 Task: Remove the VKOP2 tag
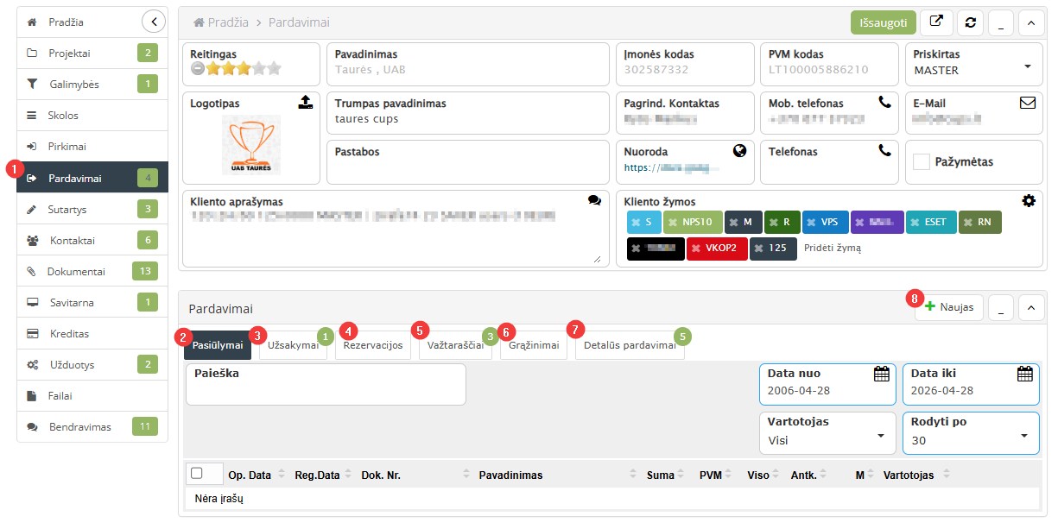(696, 249)
